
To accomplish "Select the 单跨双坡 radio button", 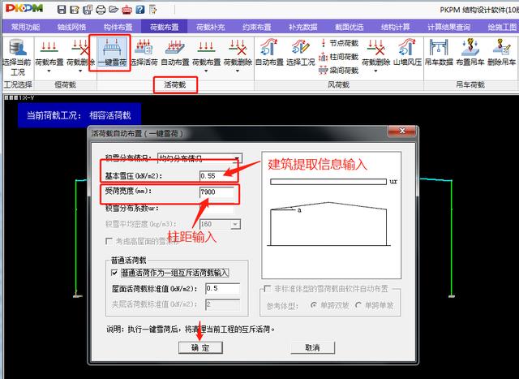I will 314,305.
